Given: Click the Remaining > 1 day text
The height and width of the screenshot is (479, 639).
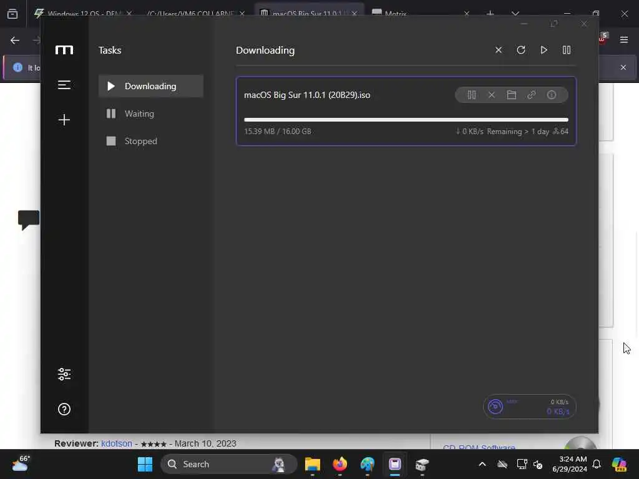Looking at the screenshot, I should (518, 131).
